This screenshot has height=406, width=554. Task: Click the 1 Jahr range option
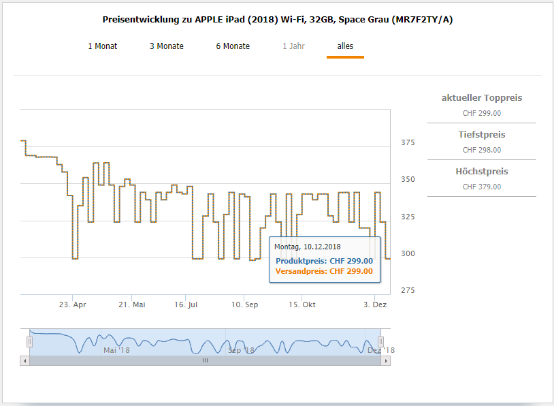pos(293,46)
